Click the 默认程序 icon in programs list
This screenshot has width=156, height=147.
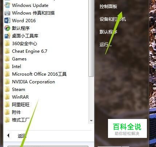7,28
